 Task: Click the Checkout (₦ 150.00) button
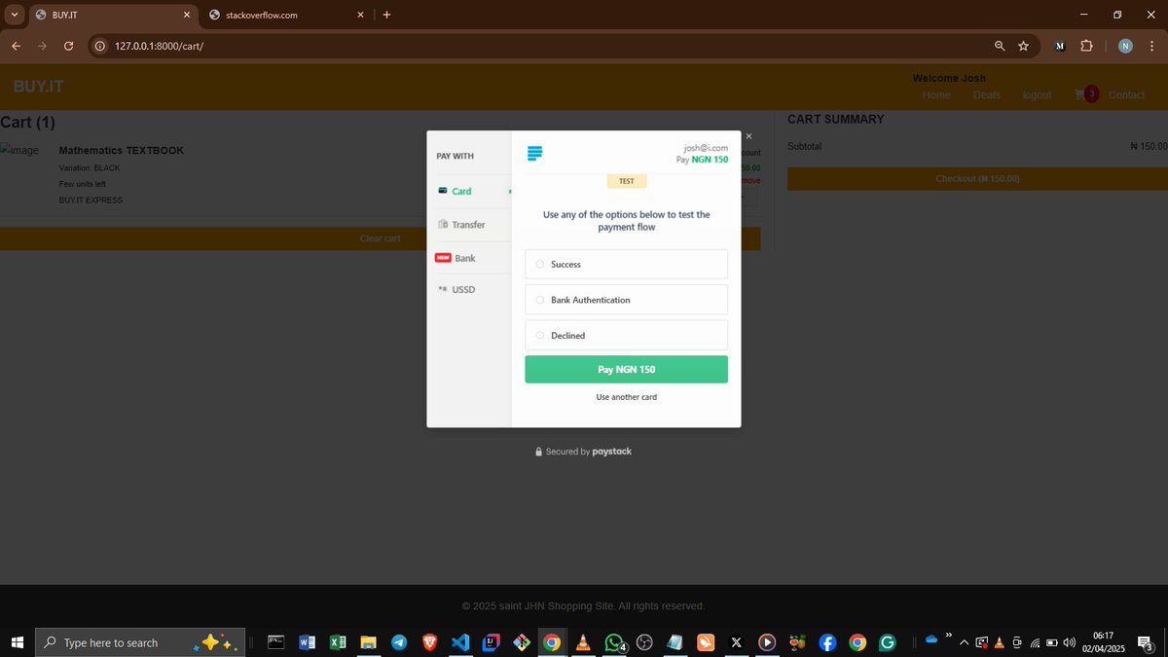pyautogui.click(x=977, y=179)
